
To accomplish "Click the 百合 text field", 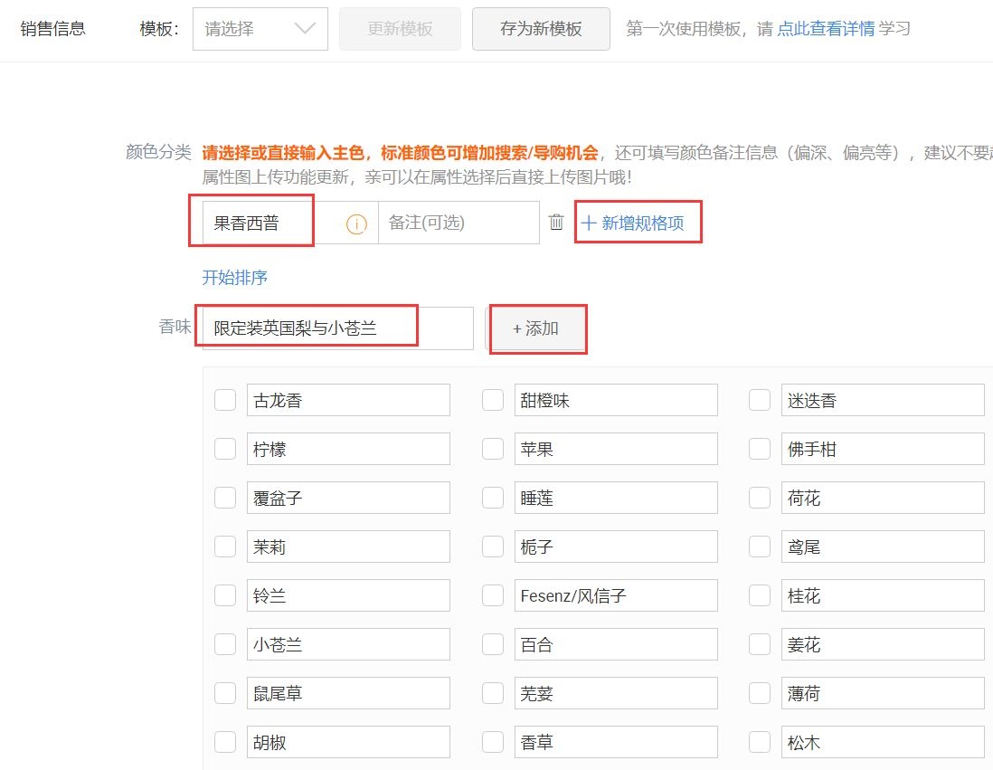I will (616, 644).
